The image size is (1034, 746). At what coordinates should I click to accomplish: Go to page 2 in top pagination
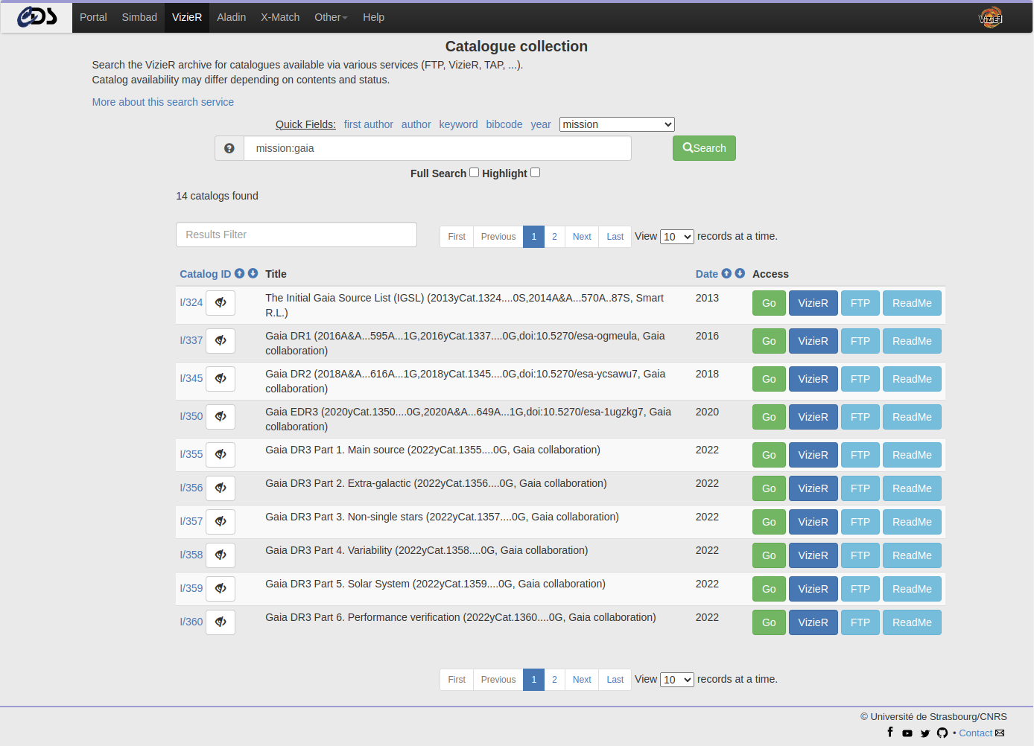[x=554, y=237]
